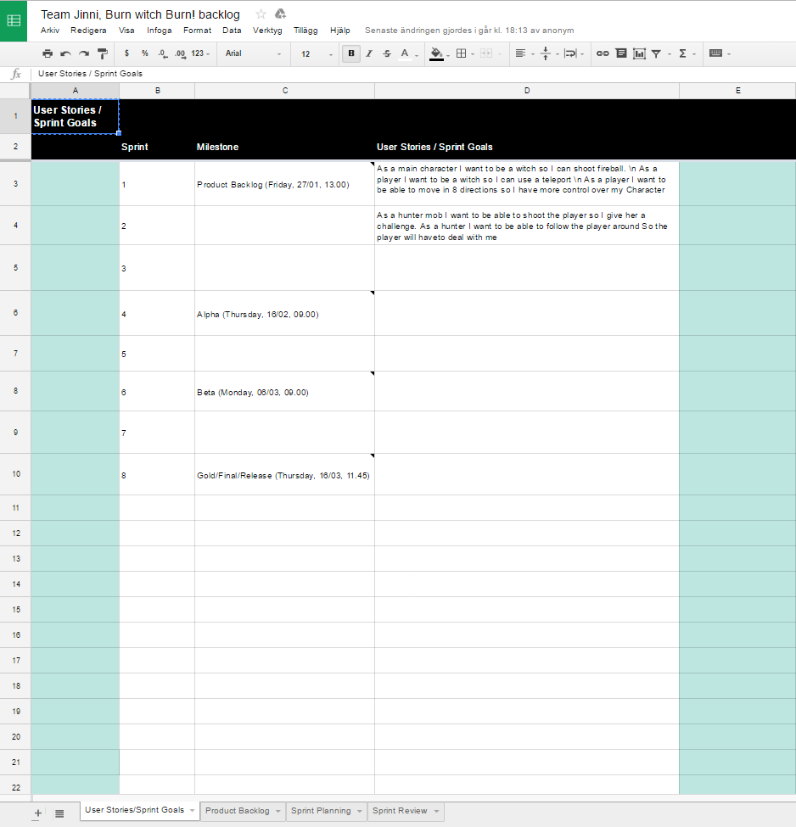The image size is (796, 827).
Task: Click the fill color bucket
Action: pyautogui.click(x=436, y=53)
